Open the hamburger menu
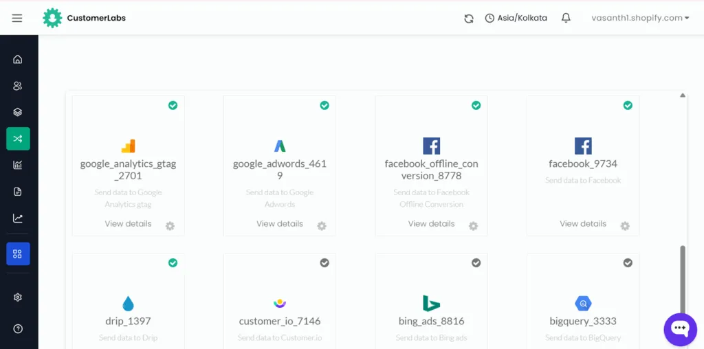 17,19
